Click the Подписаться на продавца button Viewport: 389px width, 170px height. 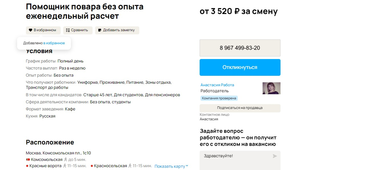(x=240, y=108)
